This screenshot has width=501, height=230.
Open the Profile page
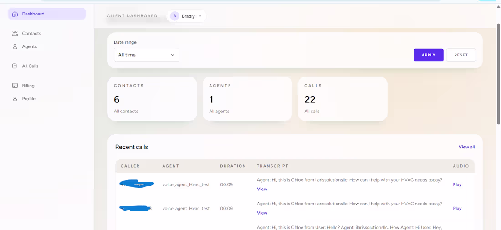29,99
